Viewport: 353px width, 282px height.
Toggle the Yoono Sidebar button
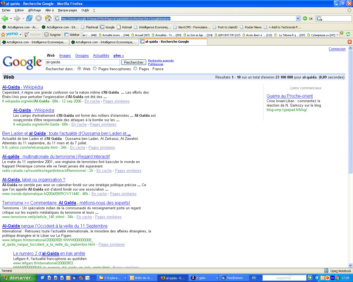[72, 34]
